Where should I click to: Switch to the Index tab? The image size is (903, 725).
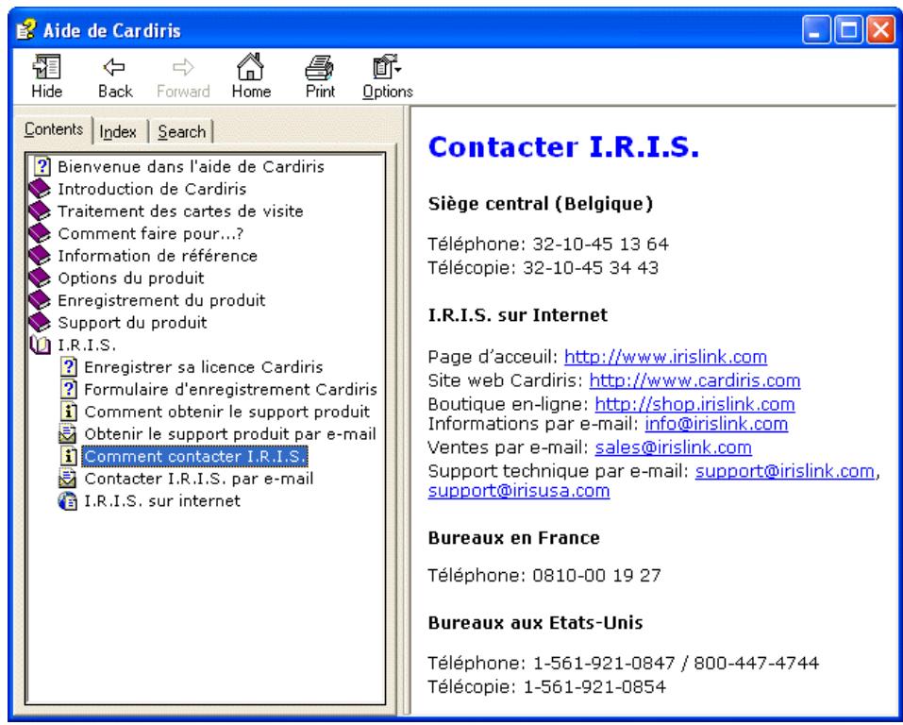pyautogui.click(x=118, y=132)
